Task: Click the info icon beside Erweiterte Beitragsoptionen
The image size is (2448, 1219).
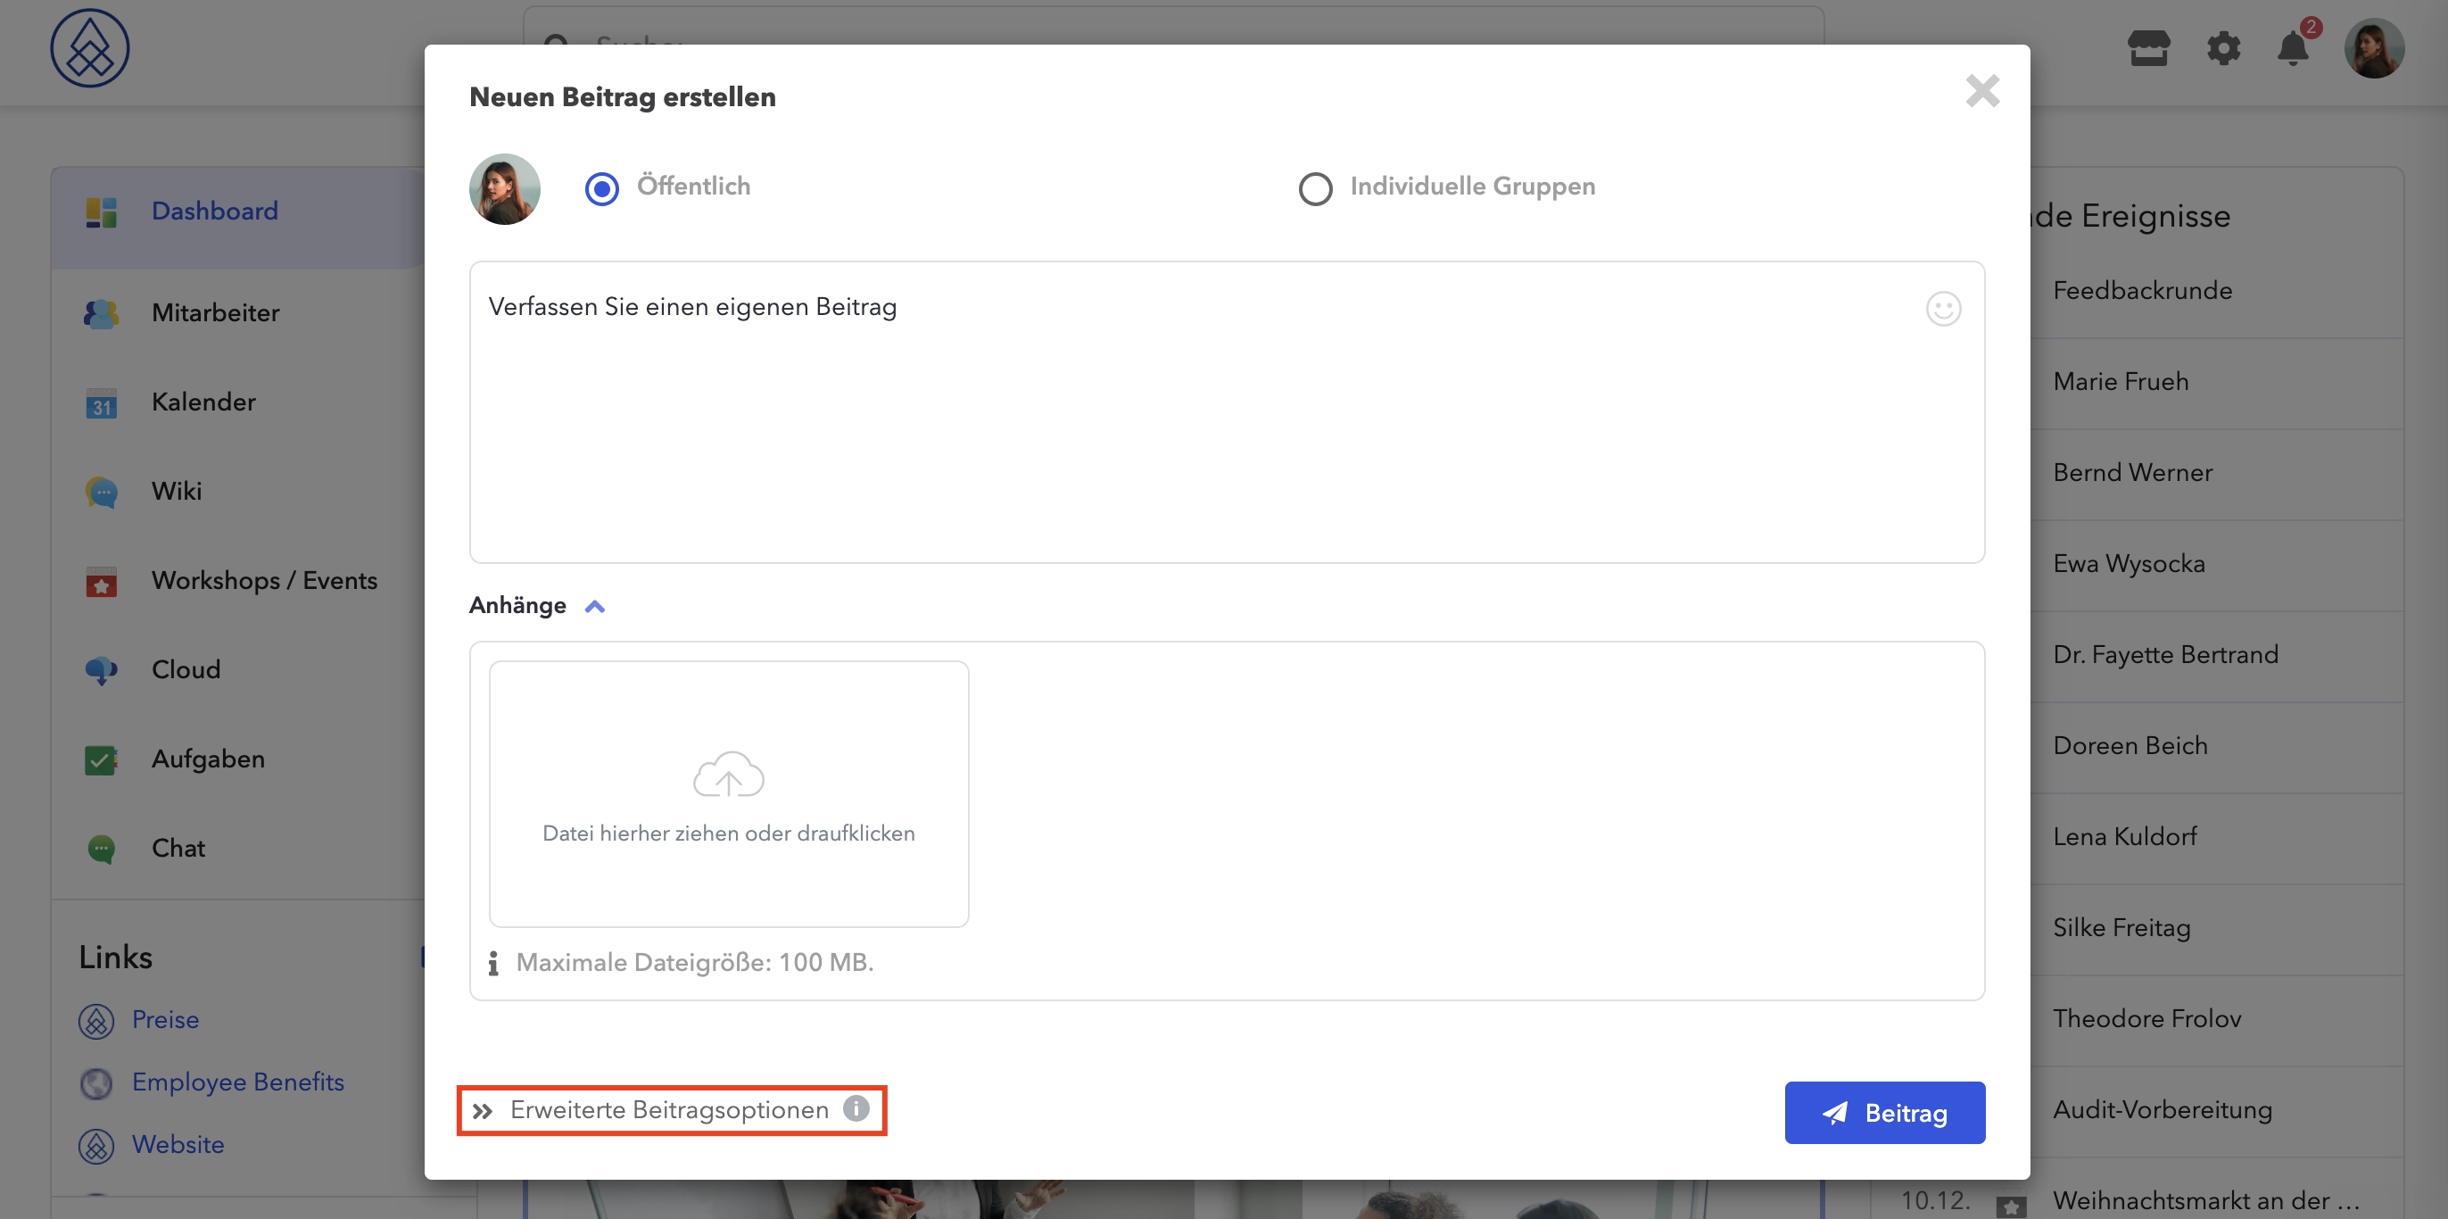Action: tap(856, 1108)
